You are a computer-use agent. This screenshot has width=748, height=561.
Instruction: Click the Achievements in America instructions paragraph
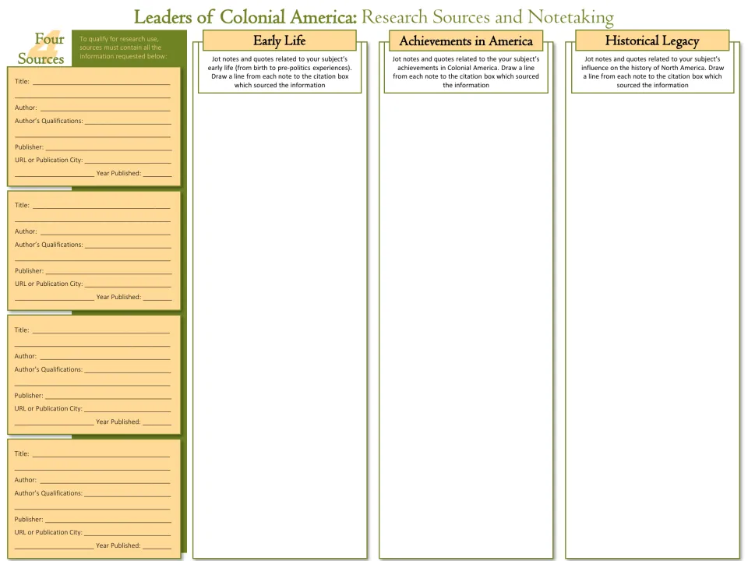coord(466,72)
